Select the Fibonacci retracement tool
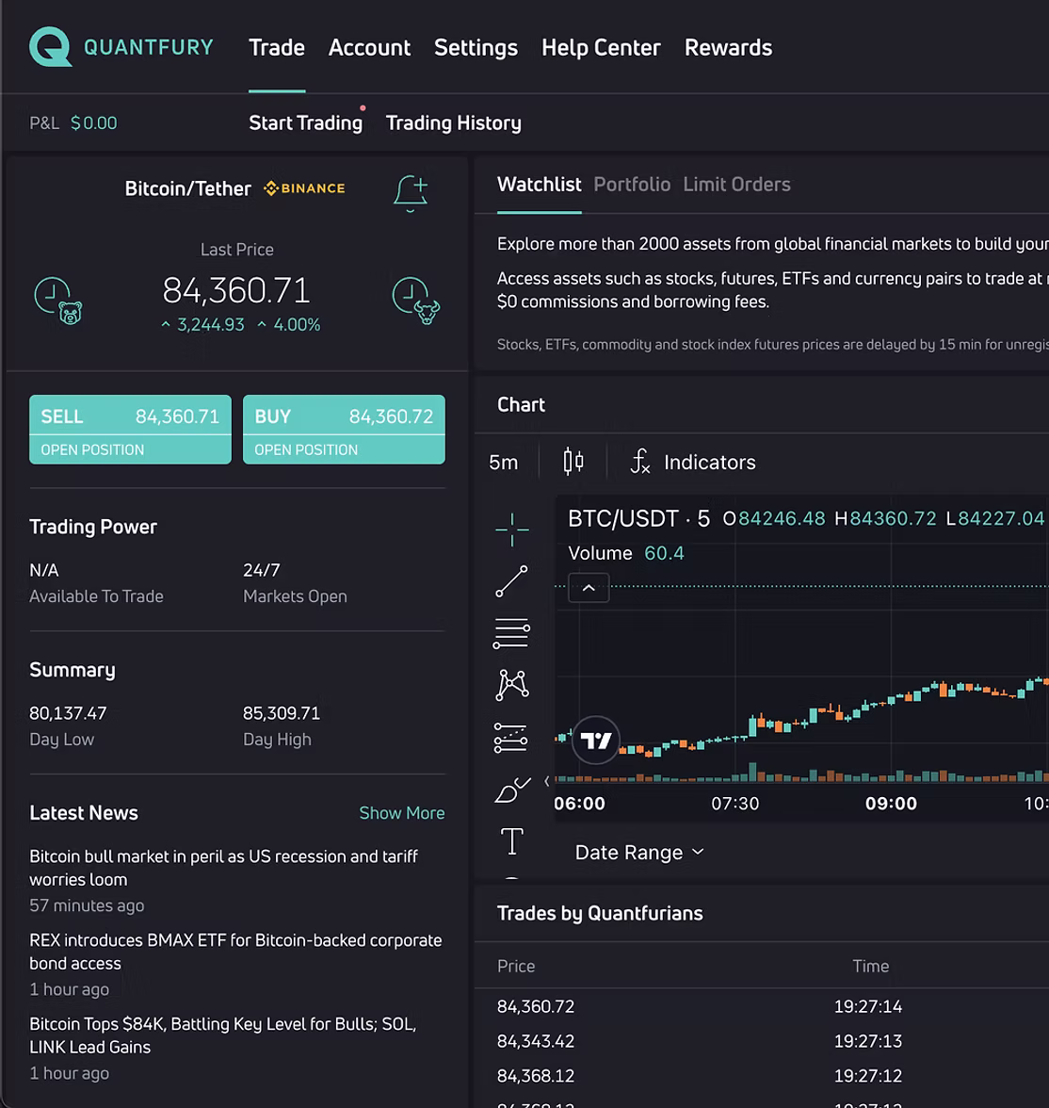Screen dimensions: 1049x1108 click(511, 633)
